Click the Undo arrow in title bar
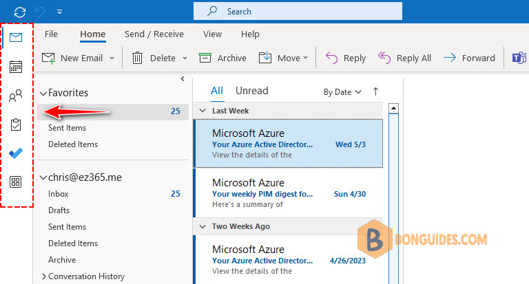Viewport: 529px width, 284px height. pos(40,12)
